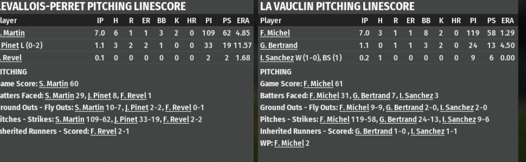
Task: Click G. Bertrand in Pitches - Strikes line
Action: 398,119
